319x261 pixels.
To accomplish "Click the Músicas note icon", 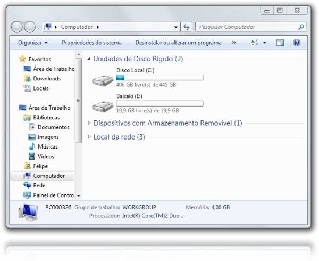I will (32, 146).
